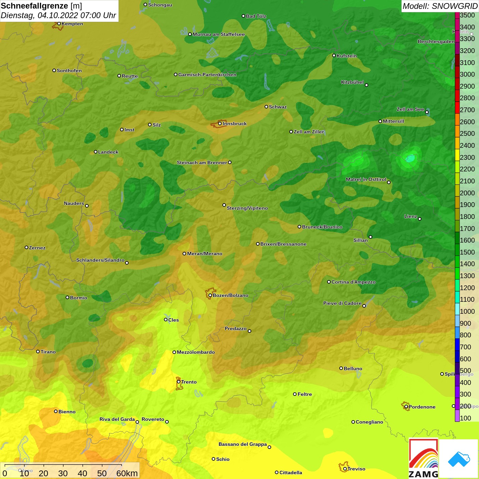Click the 'Cittadella' label

pyautogui.click(x=291, y=472)
